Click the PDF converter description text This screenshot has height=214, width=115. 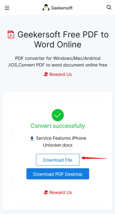pos(58,62)
